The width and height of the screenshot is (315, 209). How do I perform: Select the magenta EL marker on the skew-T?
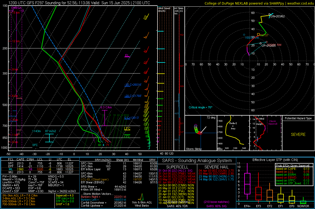tap(127, 56)
